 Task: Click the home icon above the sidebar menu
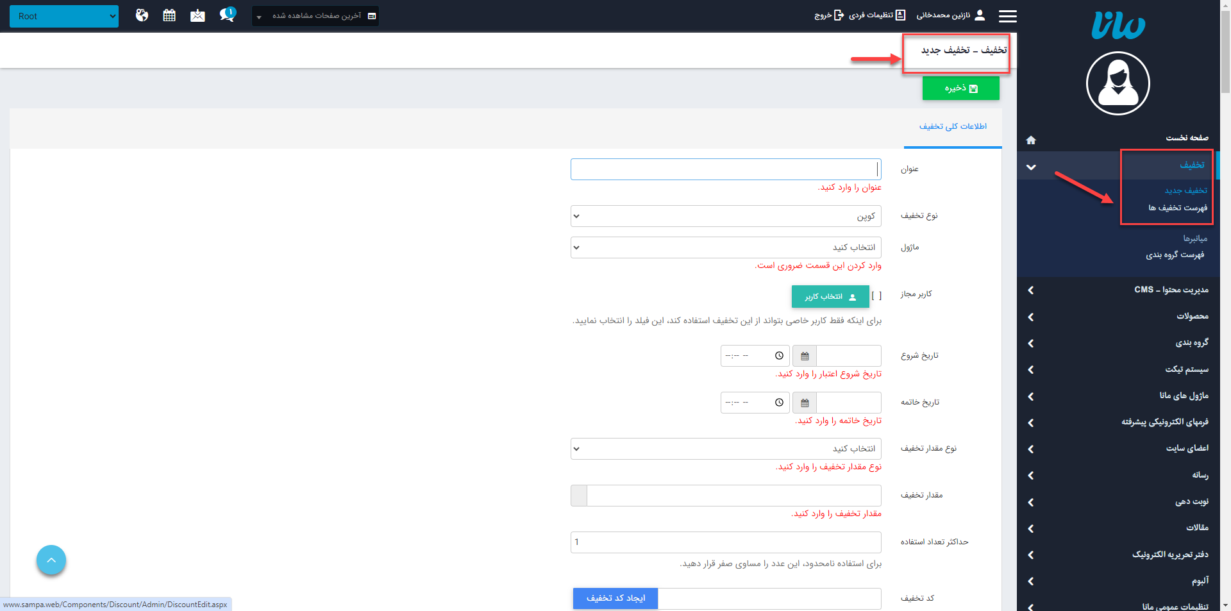click(1030, 140)
